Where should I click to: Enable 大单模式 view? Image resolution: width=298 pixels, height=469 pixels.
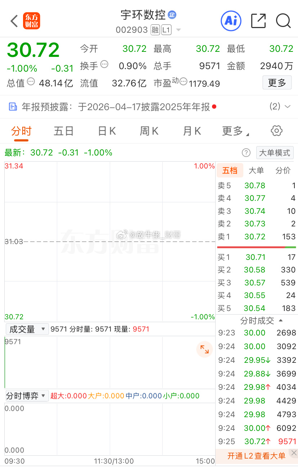275,153
